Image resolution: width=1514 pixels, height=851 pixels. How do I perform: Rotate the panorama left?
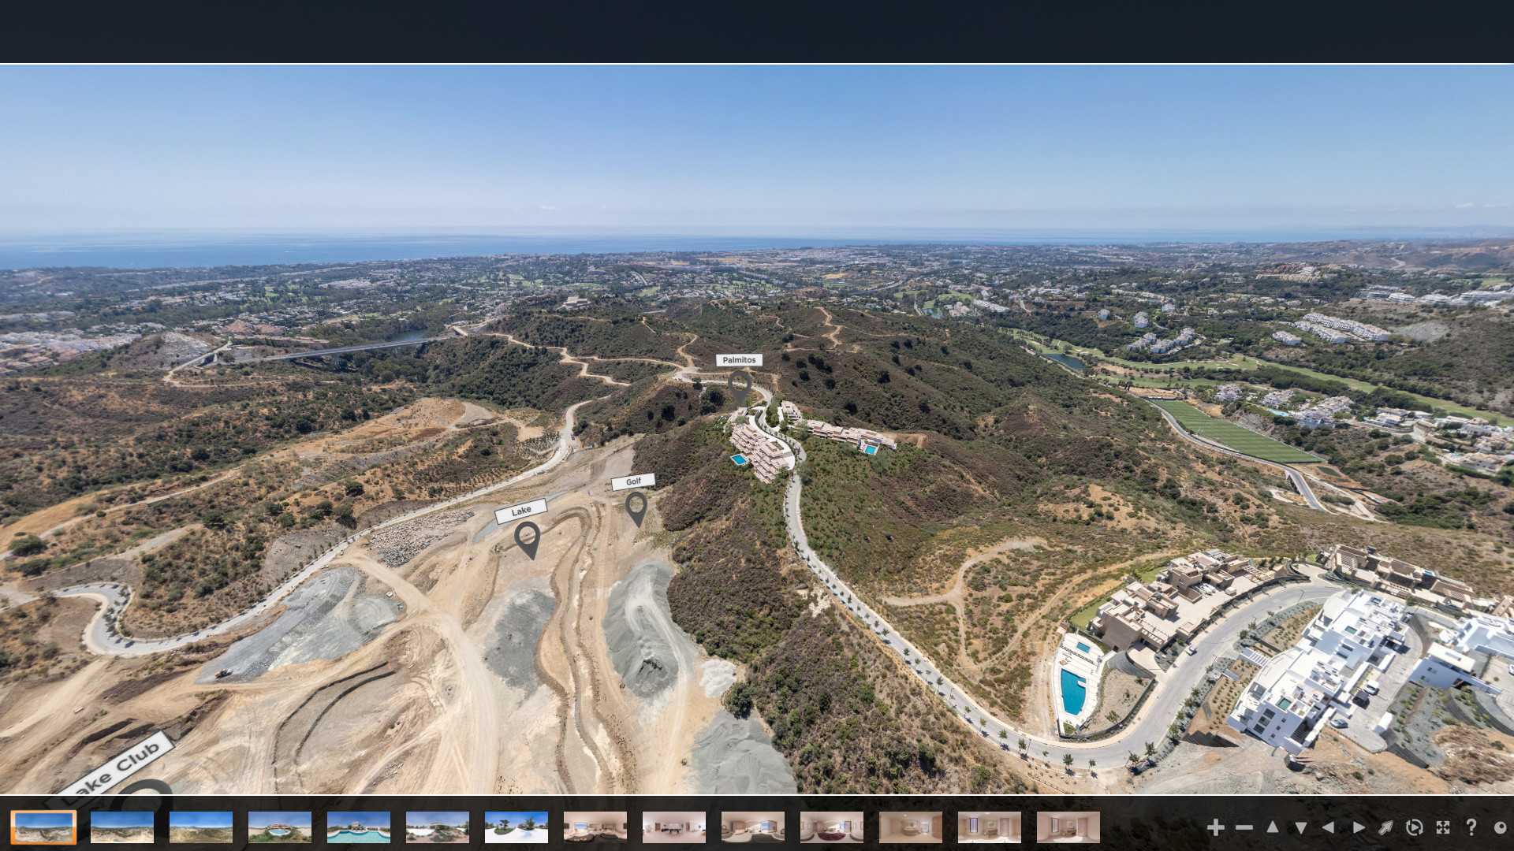1330,827
